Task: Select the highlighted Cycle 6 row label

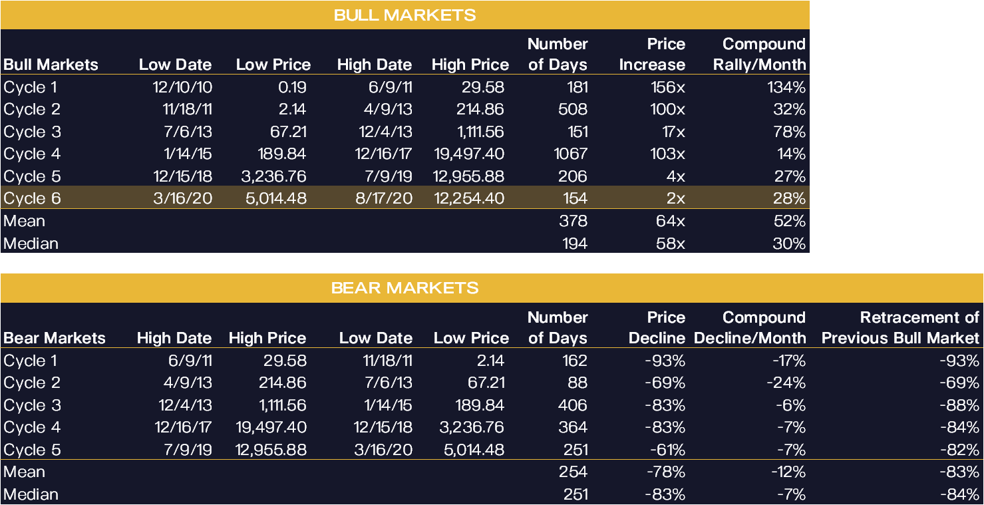Action: [32, 198]
